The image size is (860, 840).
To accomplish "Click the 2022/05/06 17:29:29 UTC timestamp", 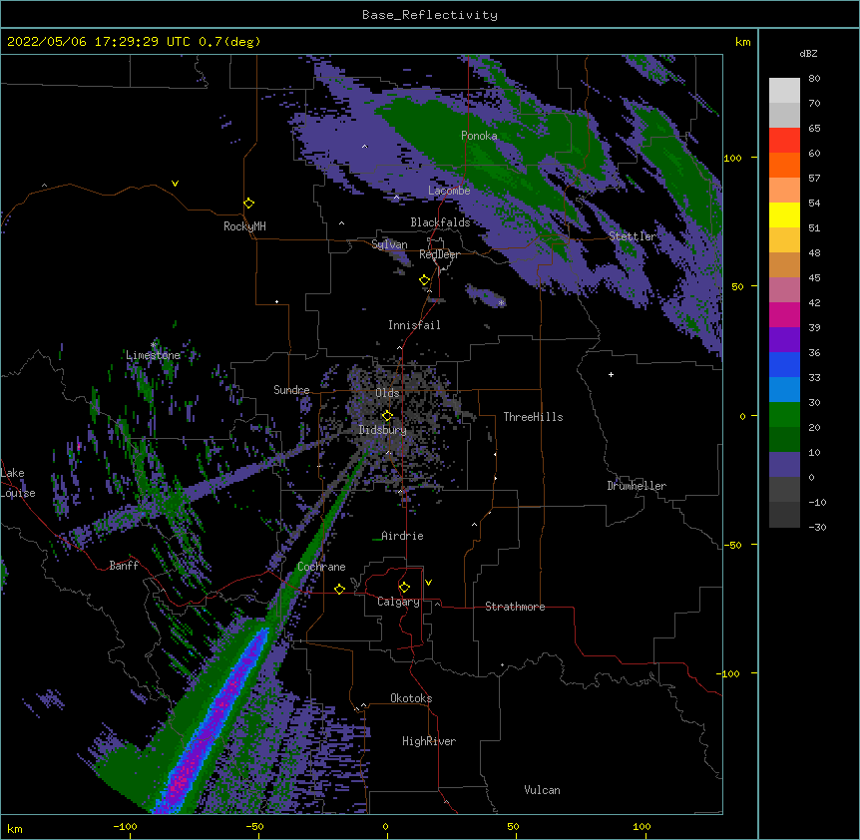I will click(99, 42).
